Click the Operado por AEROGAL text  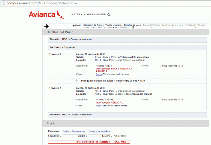click(109, 102)
